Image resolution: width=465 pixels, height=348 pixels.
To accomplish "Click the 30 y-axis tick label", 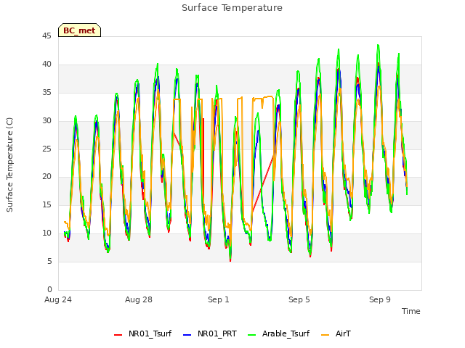I will [x=46, y=121].
